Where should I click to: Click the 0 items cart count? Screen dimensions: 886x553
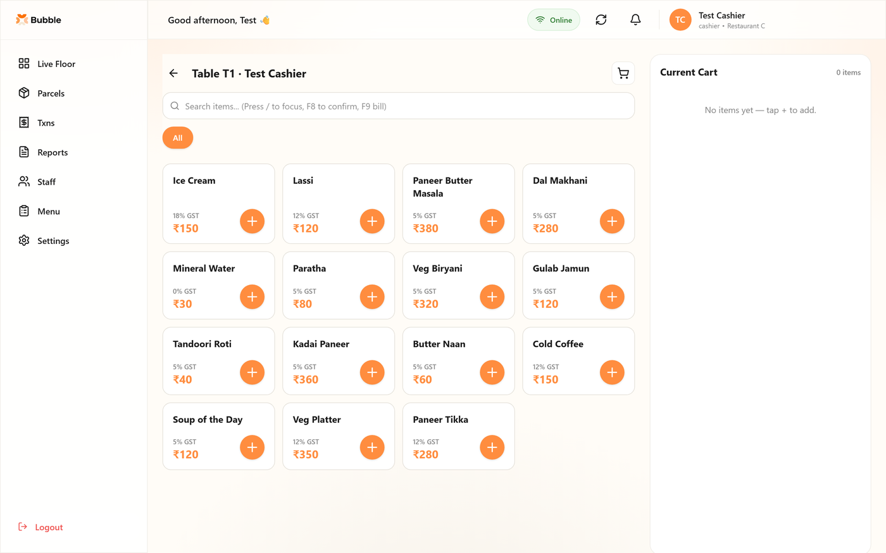[848, 73]
